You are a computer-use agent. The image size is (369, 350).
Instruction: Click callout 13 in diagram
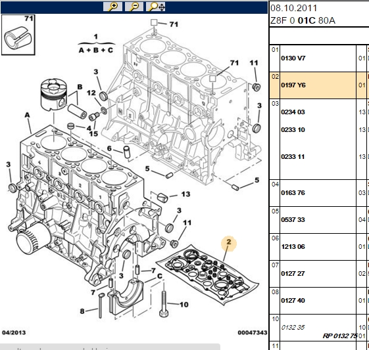click(x=185, y=194)
